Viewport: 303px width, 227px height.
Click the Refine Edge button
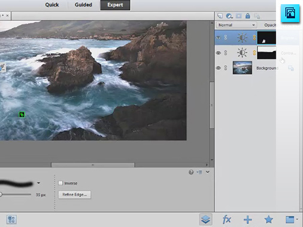[74, 195]
